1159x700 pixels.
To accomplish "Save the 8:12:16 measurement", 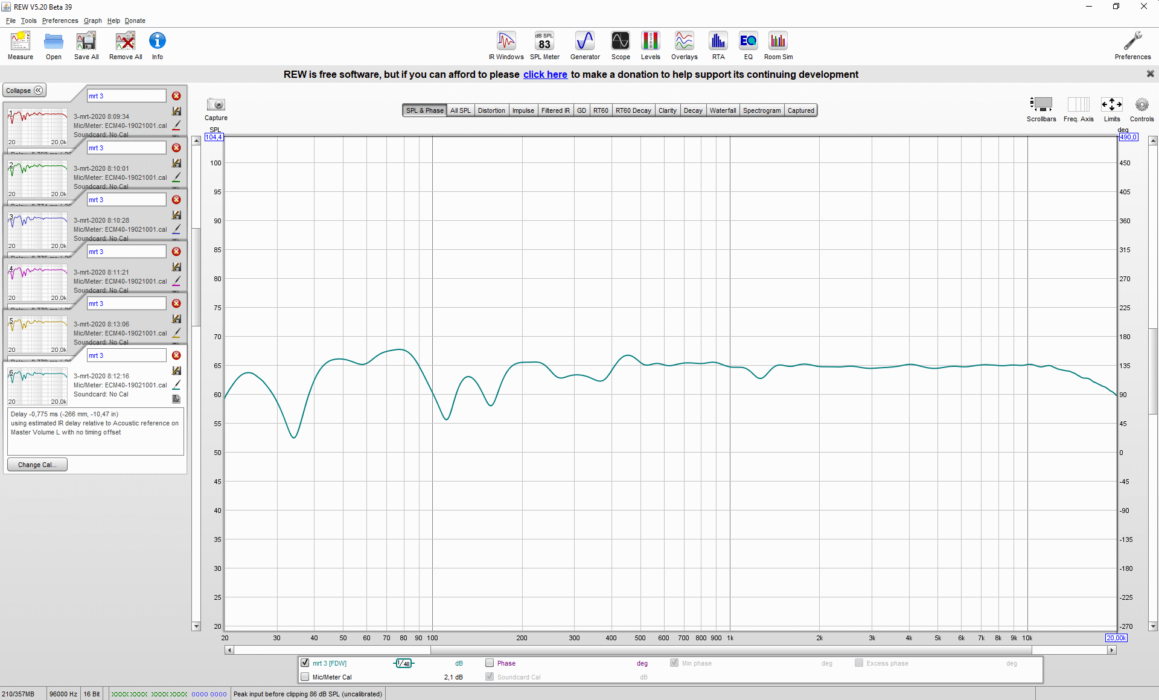I will tap(176, 371).
